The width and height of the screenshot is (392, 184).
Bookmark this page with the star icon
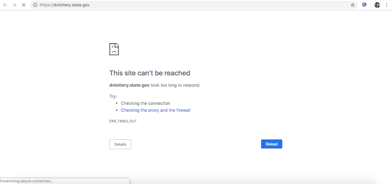click(x=353, y=5)
